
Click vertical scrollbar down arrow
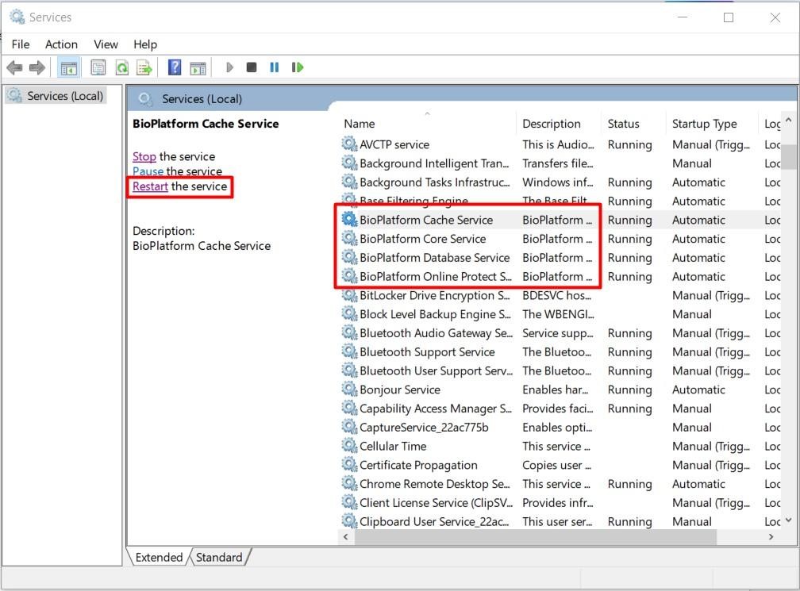[x=789, y=520]
